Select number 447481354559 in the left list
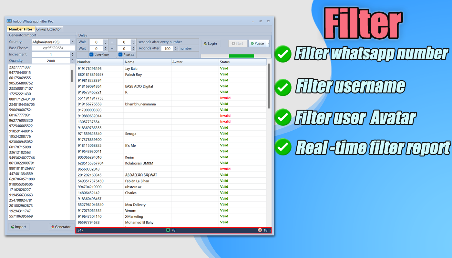The height and width of the screenshot is (258, 452). click(21, 174)
